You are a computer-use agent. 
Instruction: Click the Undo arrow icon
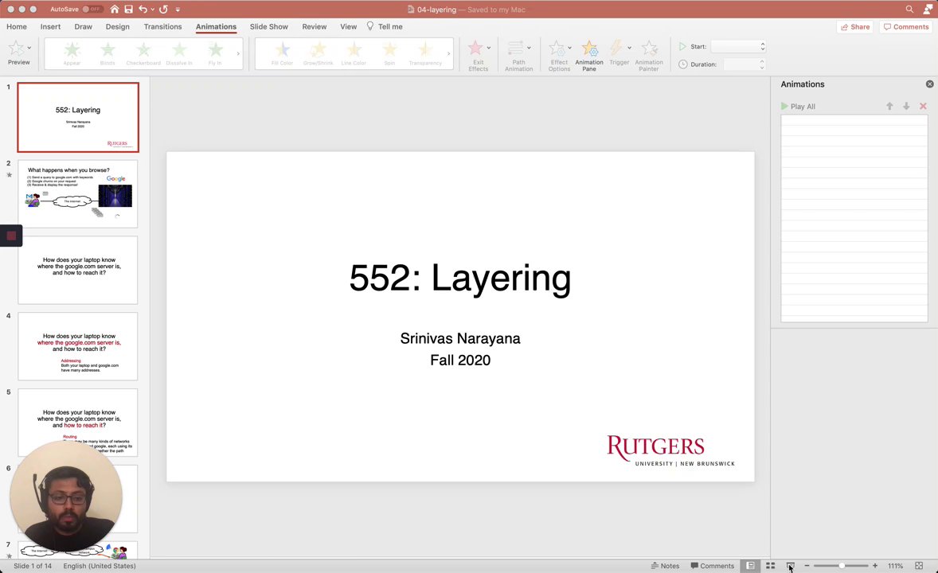(143, 9)
